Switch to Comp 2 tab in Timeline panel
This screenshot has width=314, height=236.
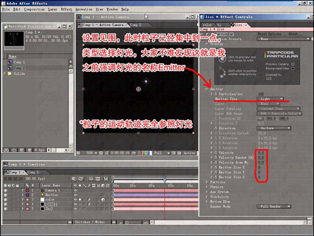pos(33,172)
